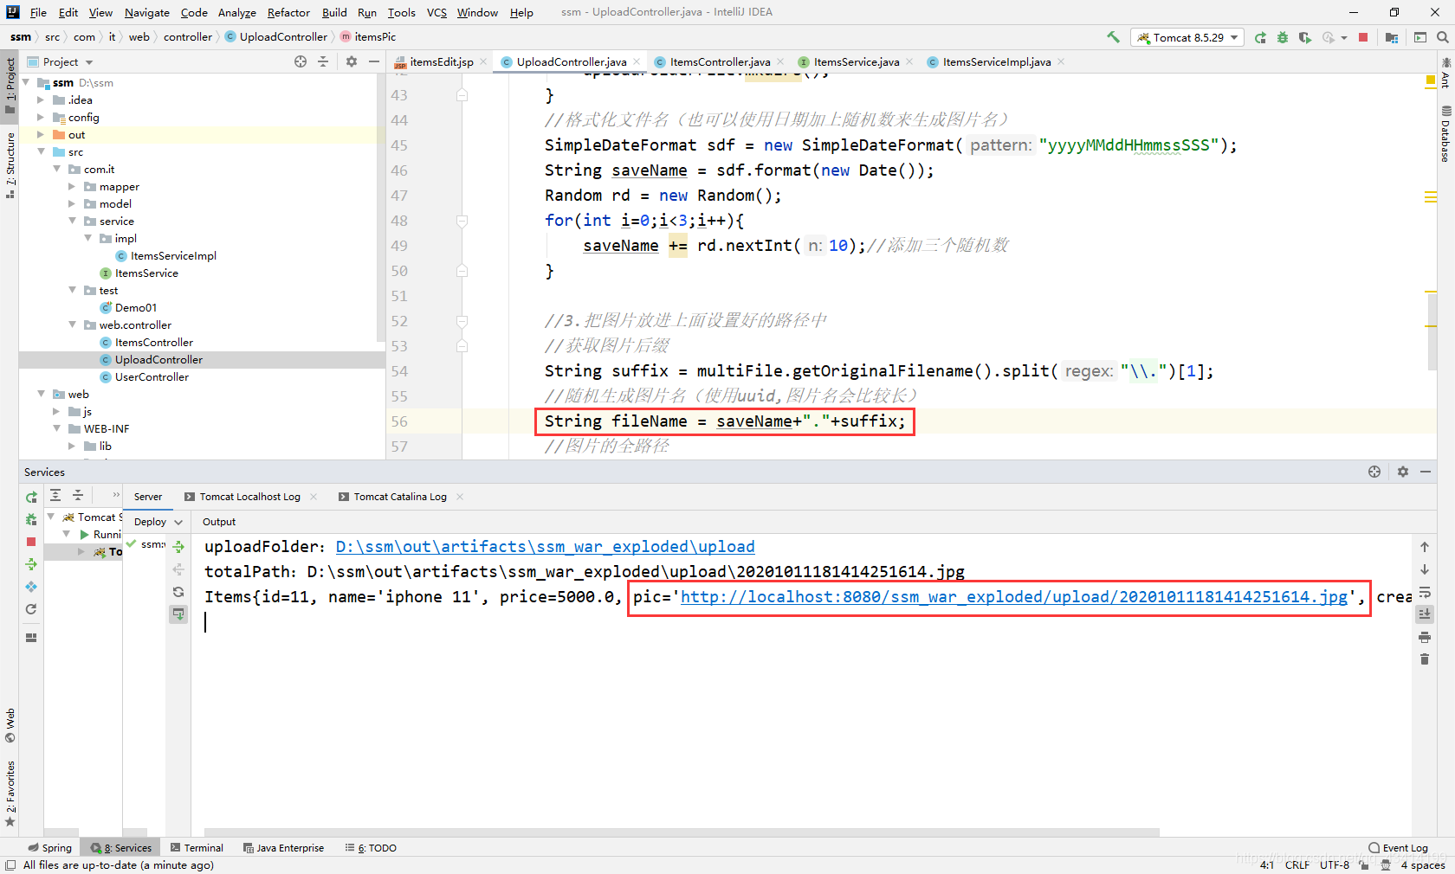The width and height of the screenshot is (1455, 874).
Task: Open the TODO tool window
Action: click(x=371, y=848)
